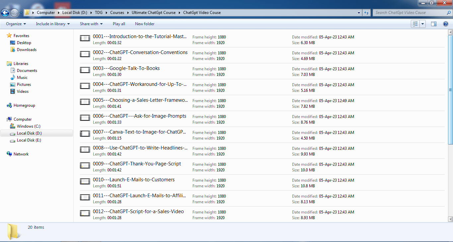Click the search magnifier icon
Screen dimensions: 453x242
click(449, 13)
